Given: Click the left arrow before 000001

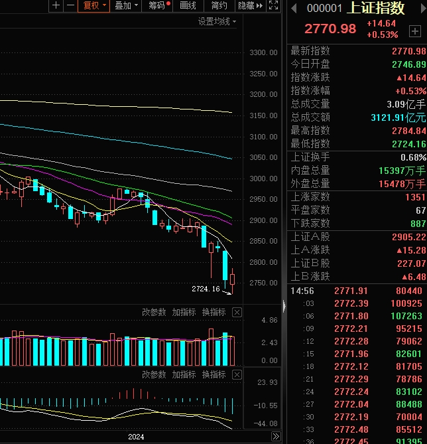Looking at the screenshot, I should click(294, 8).
